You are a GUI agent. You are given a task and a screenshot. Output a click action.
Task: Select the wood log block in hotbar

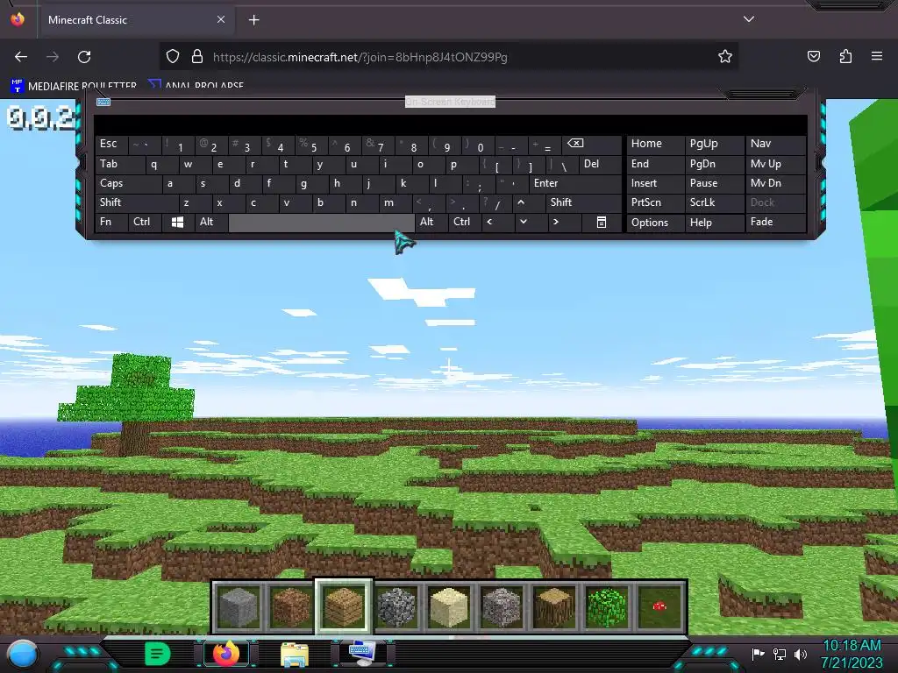pos(554,606)
